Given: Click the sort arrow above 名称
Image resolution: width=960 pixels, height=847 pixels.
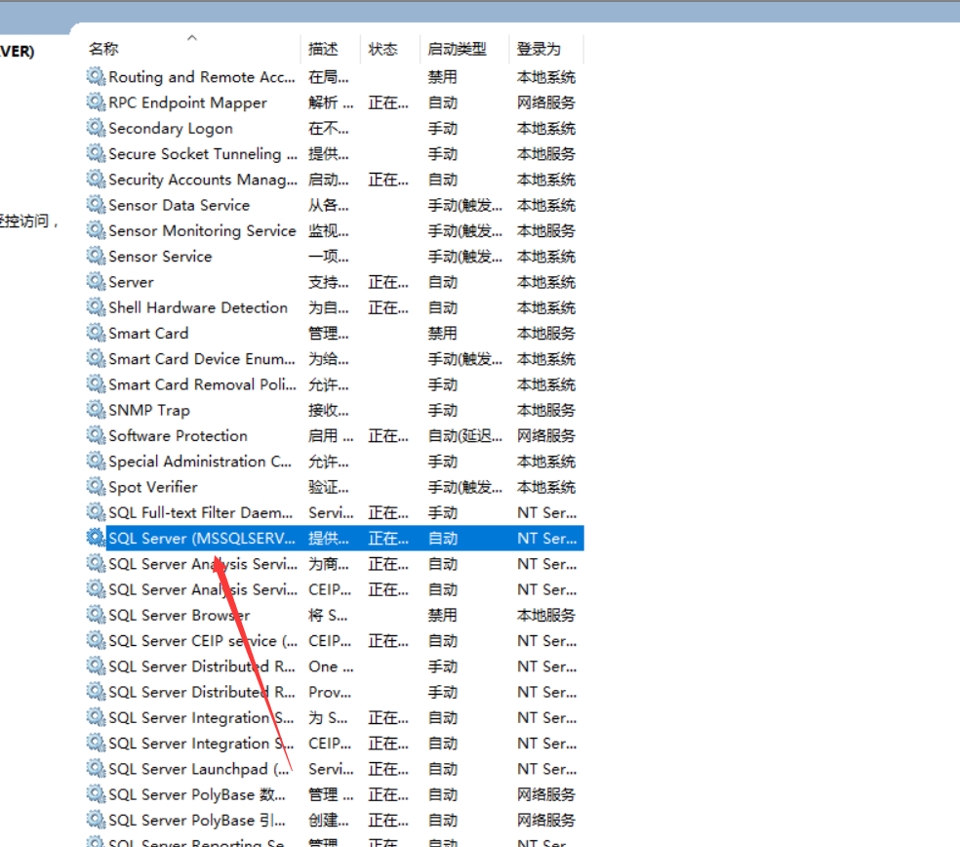Looking at the screenshot, I should point(191,38).
